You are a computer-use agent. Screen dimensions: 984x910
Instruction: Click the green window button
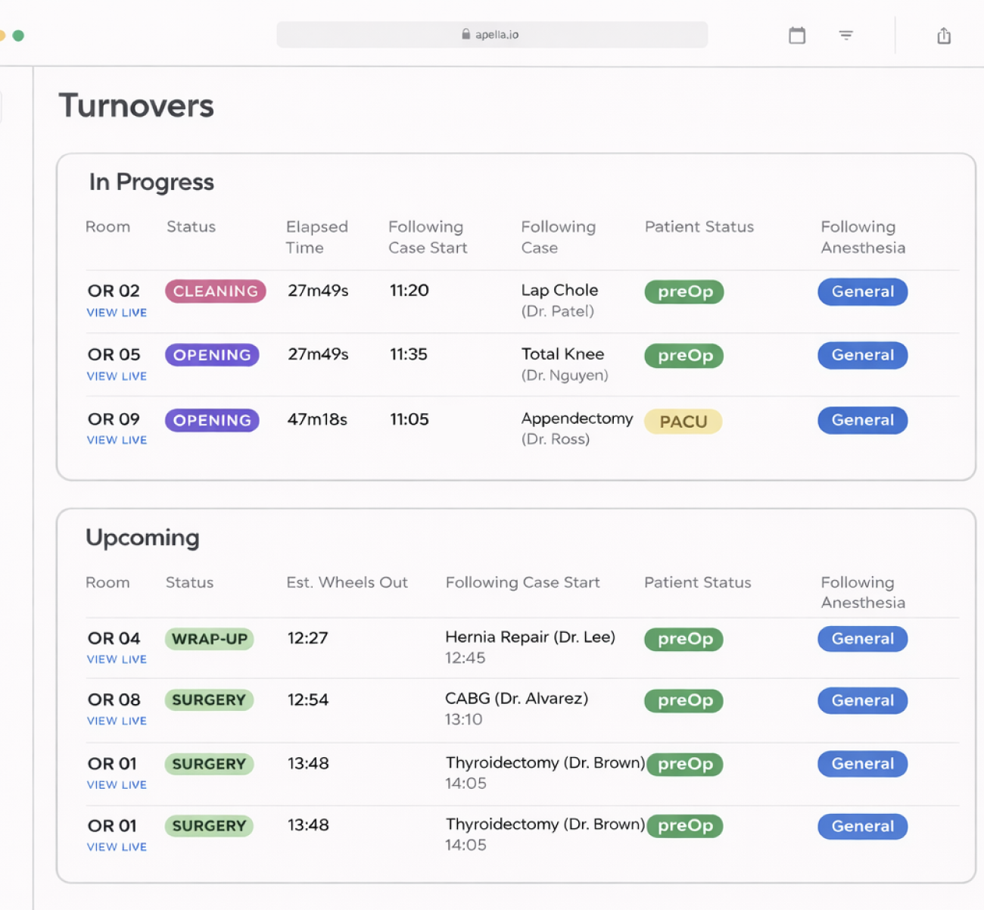coord(18,36)
